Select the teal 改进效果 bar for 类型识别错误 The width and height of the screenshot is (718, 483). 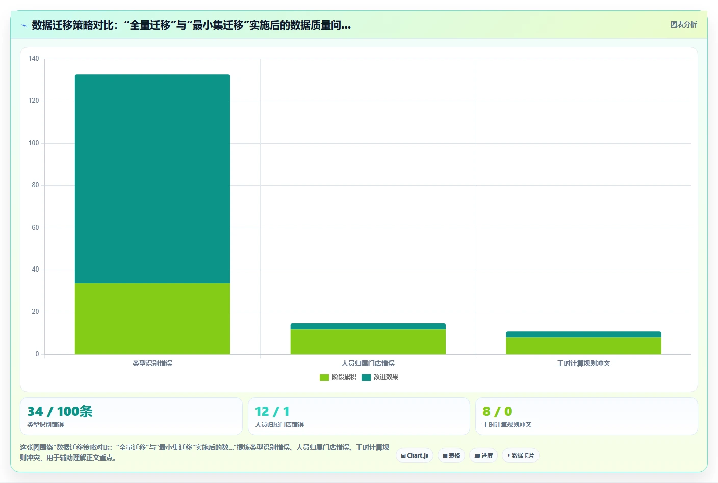152,179
